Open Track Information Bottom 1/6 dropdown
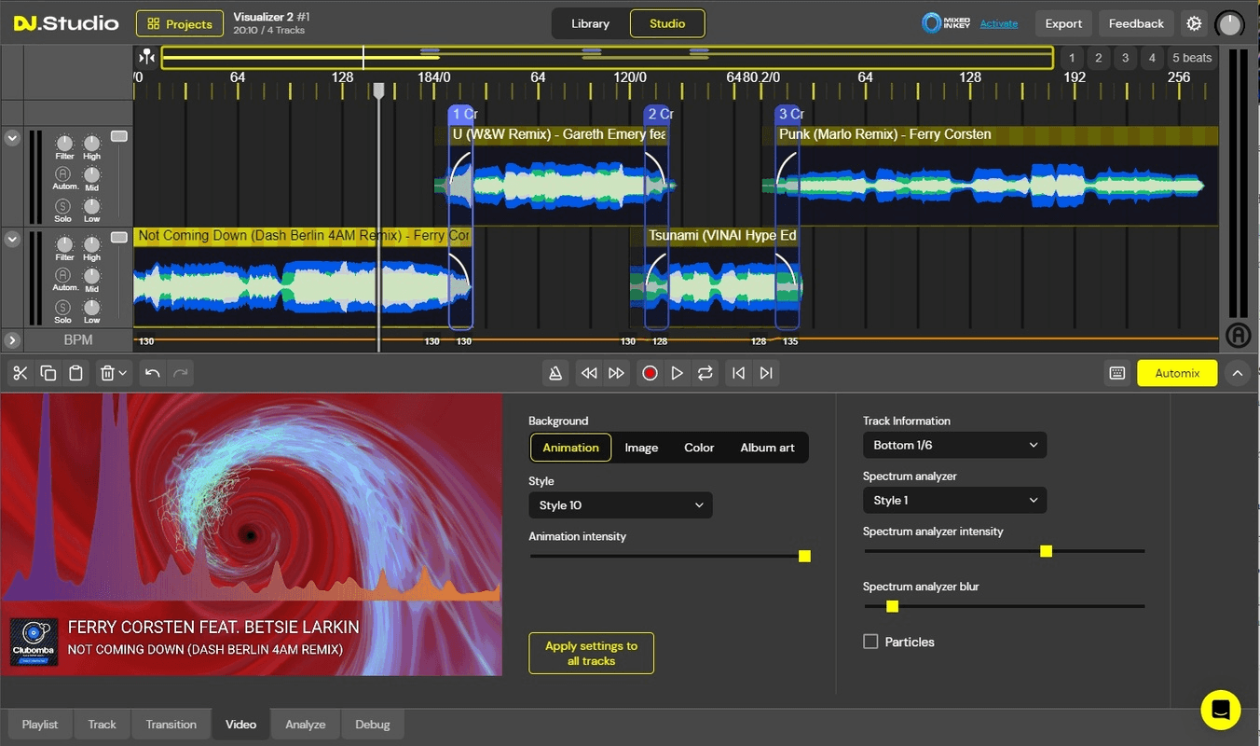The image size is (1260, 746). (x=954, y=445)
